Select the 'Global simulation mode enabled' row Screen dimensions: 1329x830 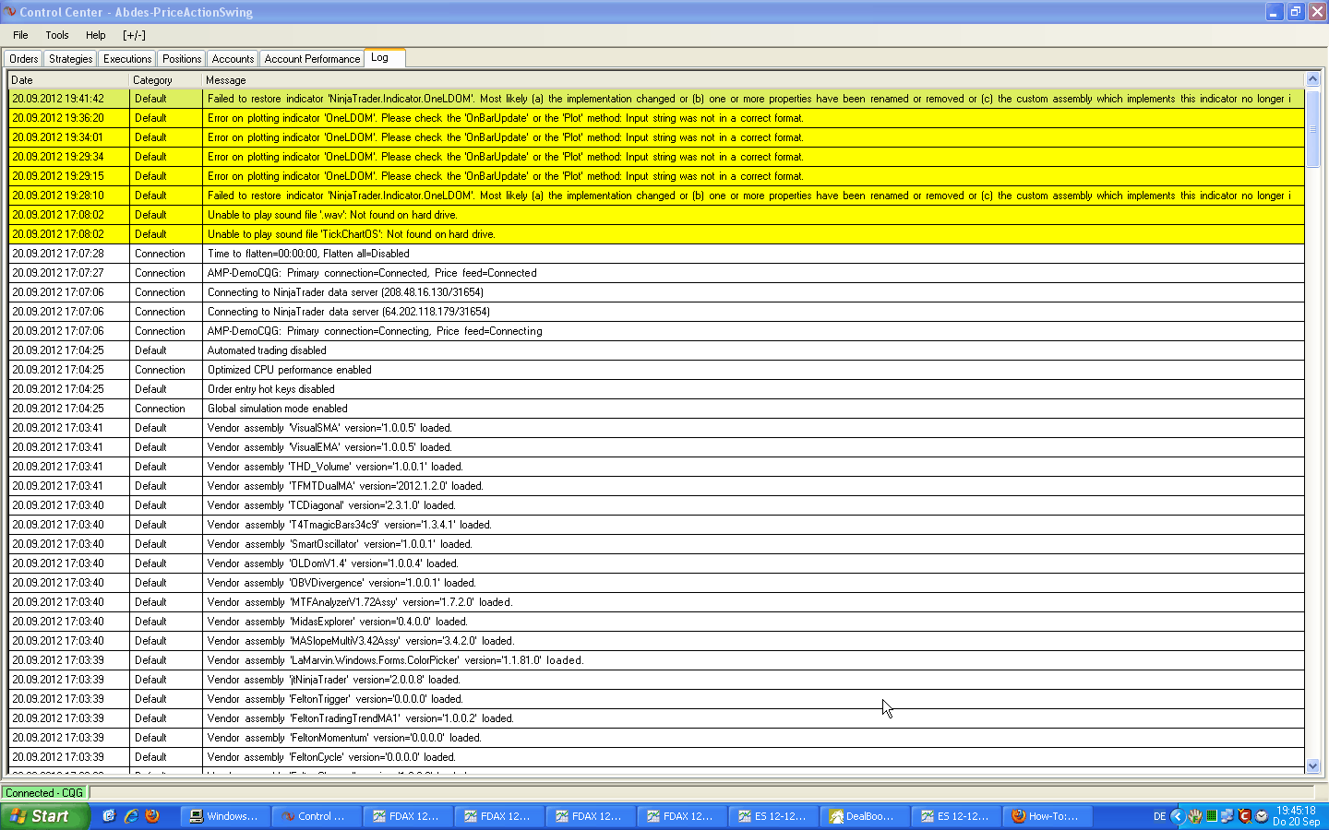656,409
